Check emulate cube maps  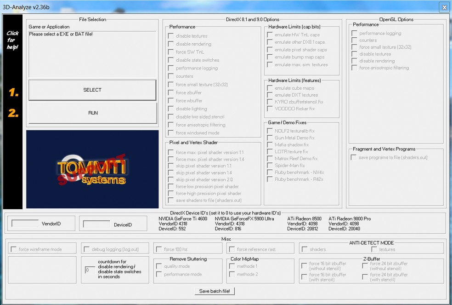tap(270, 88)
